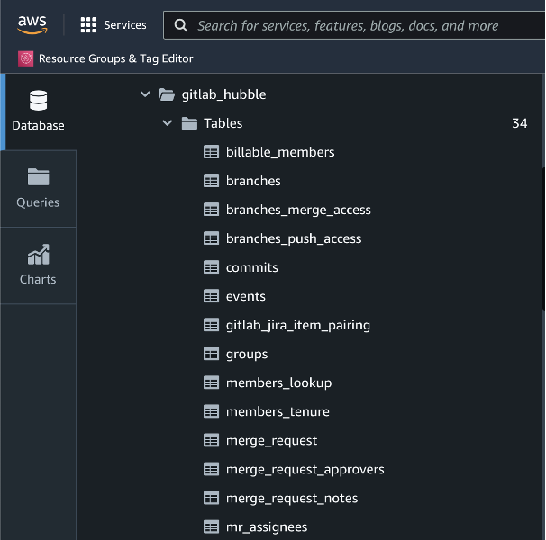Click the members_lookup table icon
This screenshot has height=540, width=546.
coord(212,382)
